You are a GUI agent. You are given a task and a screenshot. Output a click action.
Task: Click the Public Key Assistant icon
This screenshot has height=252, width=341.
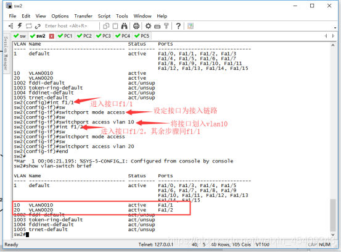pyautogui.click(x=166, y=26)
